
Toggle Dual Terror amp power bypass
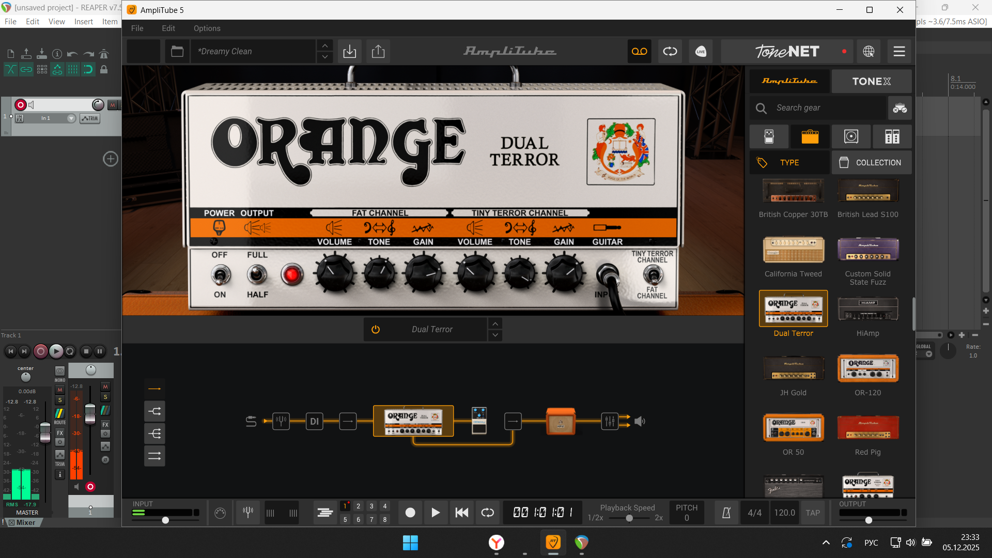[376, 330]
